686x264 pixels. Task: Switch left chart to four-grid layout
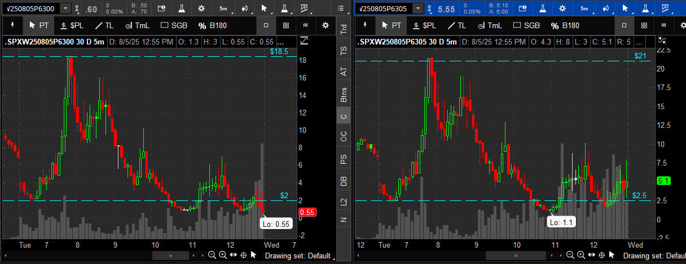click(x=286, y=25)
